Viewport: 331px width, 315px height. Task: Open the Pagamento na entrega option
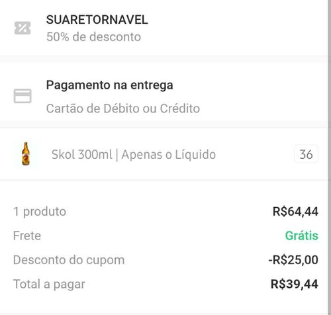click(x=110, y=85)
